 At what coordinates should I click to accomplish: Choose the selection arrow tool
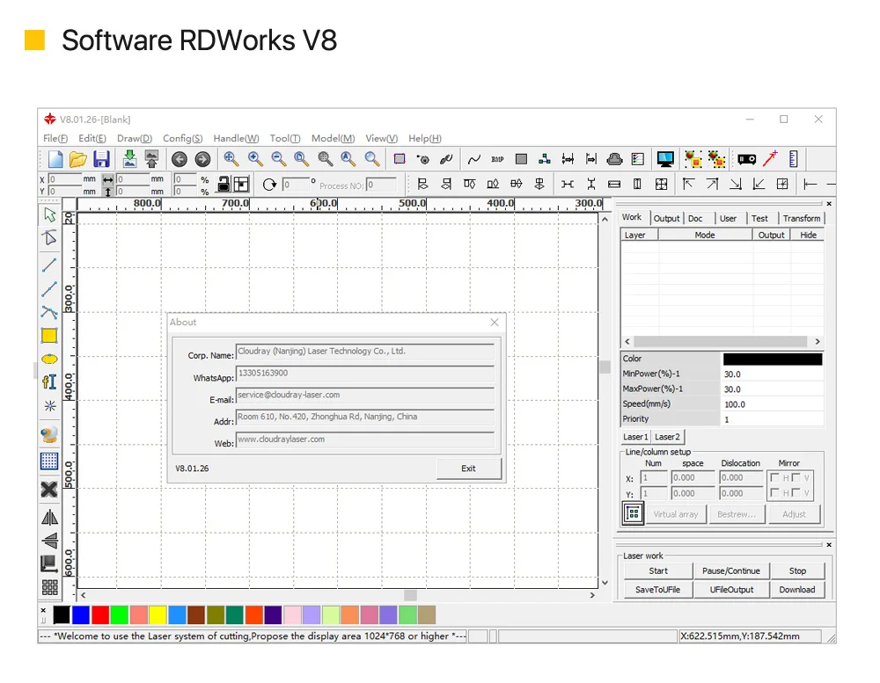coord(49,214)
